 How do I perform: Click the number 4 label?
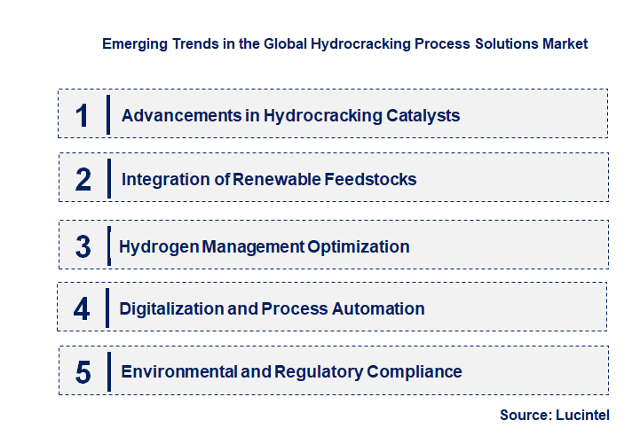click(x=82, y=309)
